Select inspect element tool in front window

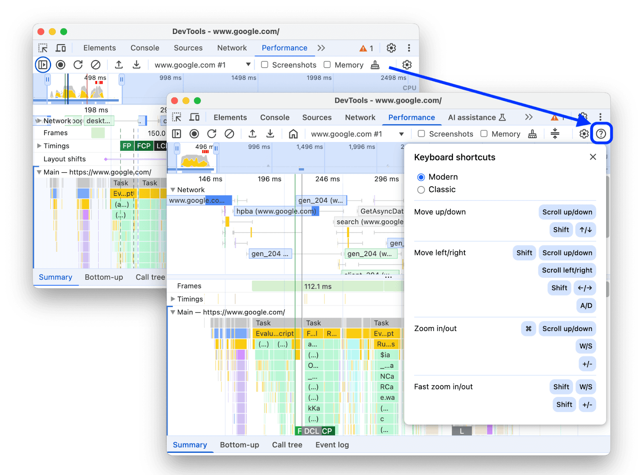click(177, 117)
